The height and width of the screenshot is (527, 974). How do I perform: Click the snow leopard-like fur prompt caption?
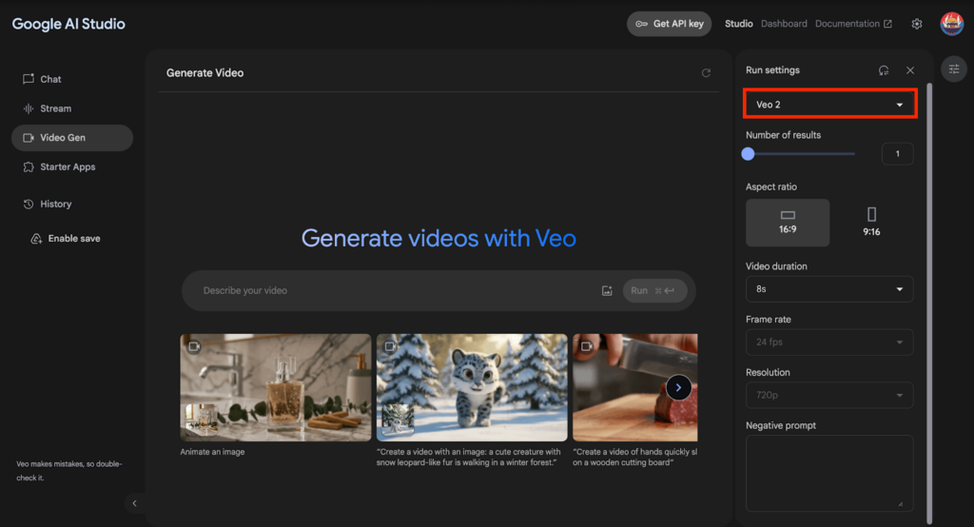tap(468, 457)
